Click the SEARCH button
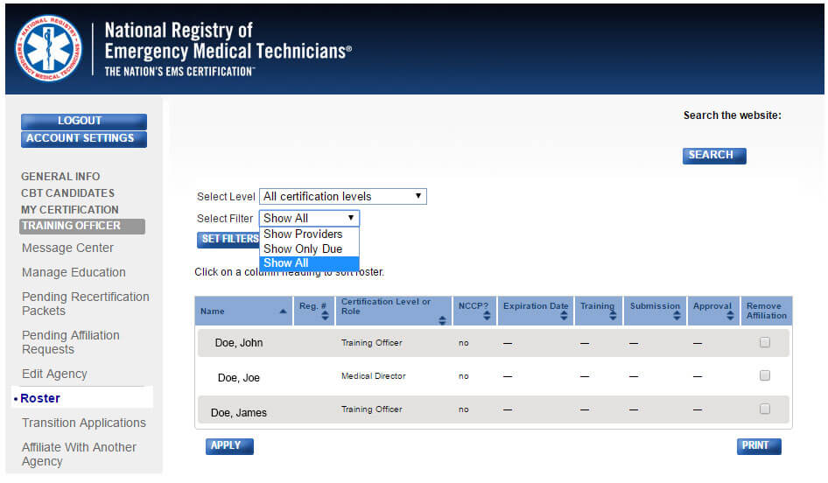The image size is (828, 483). [x=714, y=155]
